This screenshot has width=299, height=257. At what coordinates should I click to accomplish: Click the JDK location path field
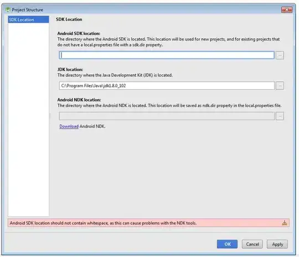pos(167,85)
